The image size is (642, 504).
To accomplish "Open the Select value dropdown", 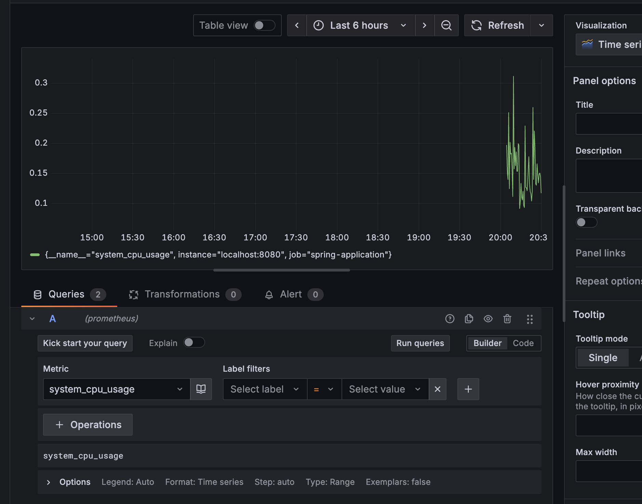I will pos(385,389).
